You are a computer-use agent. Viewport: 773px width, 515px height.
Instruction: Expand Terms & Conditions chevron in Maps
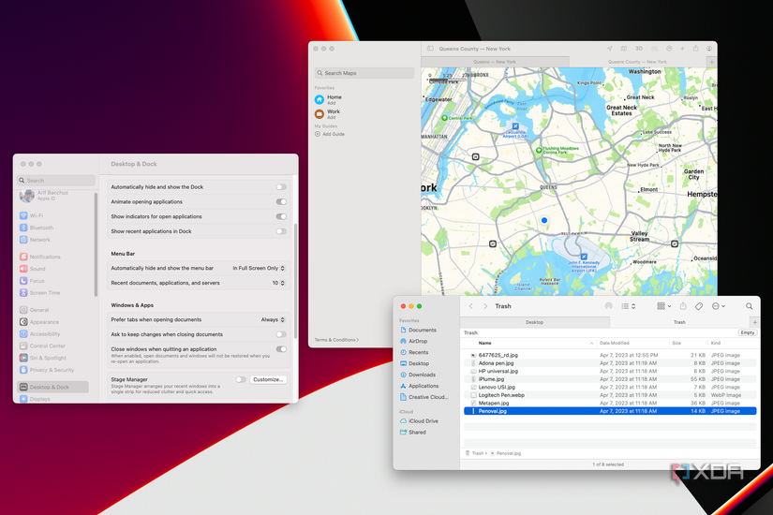tap(357, 340)
